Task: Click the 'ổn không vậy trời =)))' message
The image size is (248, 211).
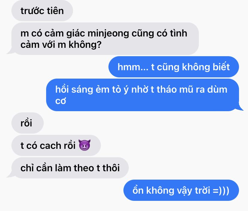Action: click(x=181, y=190)
